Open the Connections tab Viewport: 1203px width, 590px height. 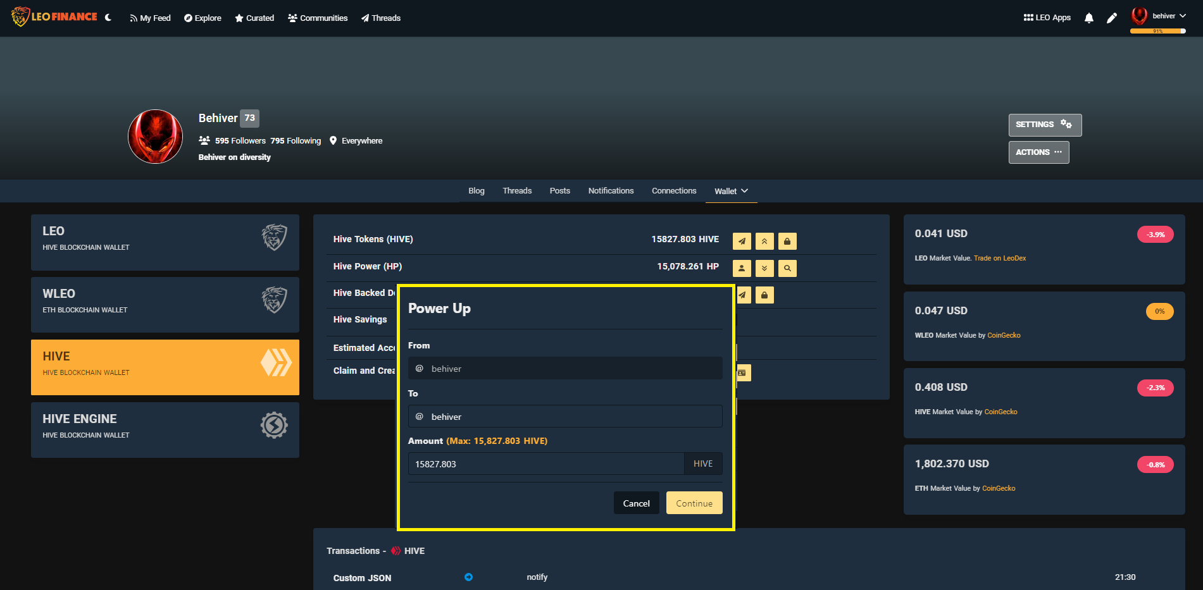[674, 191]
